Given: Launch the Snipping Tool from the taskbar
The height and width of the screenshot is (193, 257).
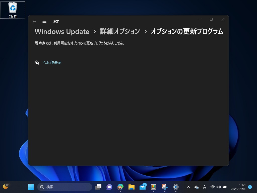Looking at the screenshot, I should click(164, 187).
